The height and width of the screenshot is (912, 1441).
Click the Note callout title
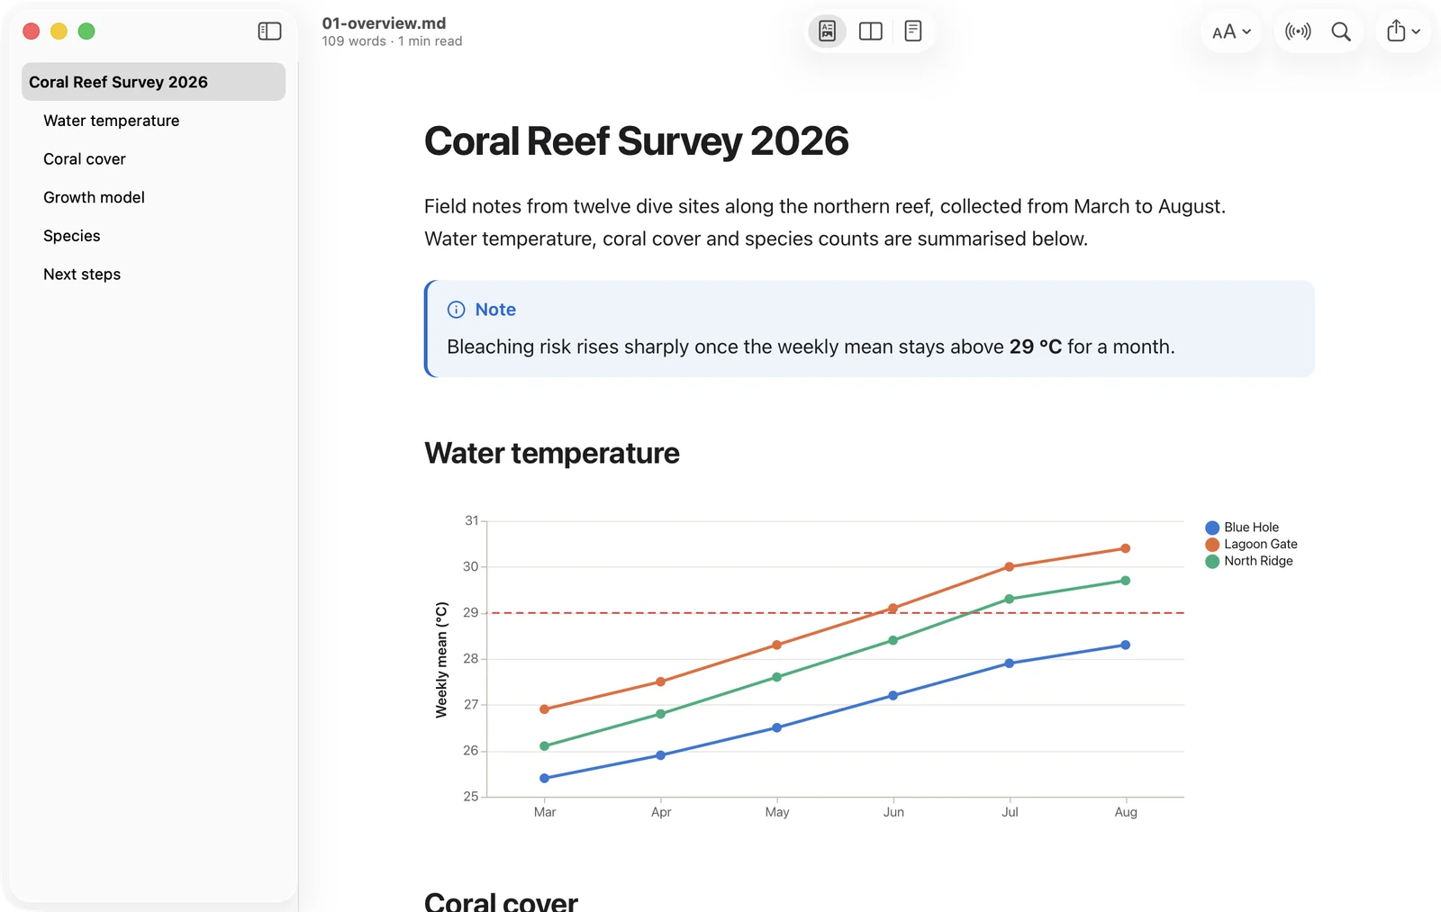coord(495,310)
